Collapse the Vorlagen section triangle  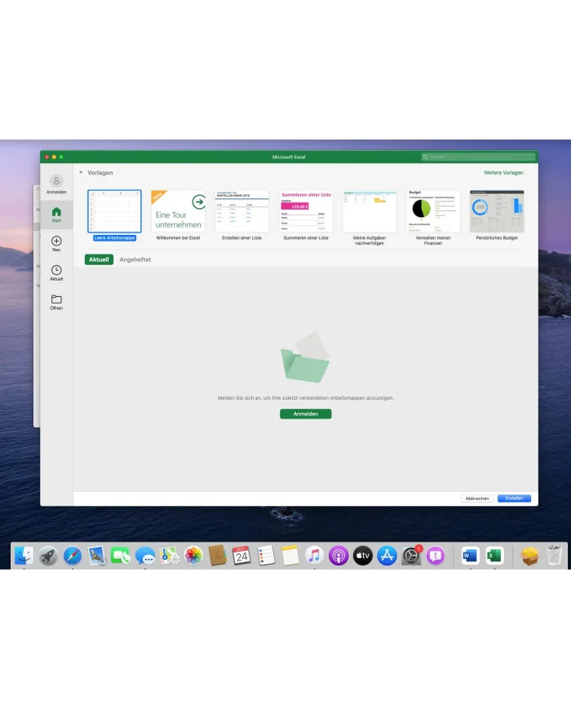pyautogui.click(x=81, y=172)
